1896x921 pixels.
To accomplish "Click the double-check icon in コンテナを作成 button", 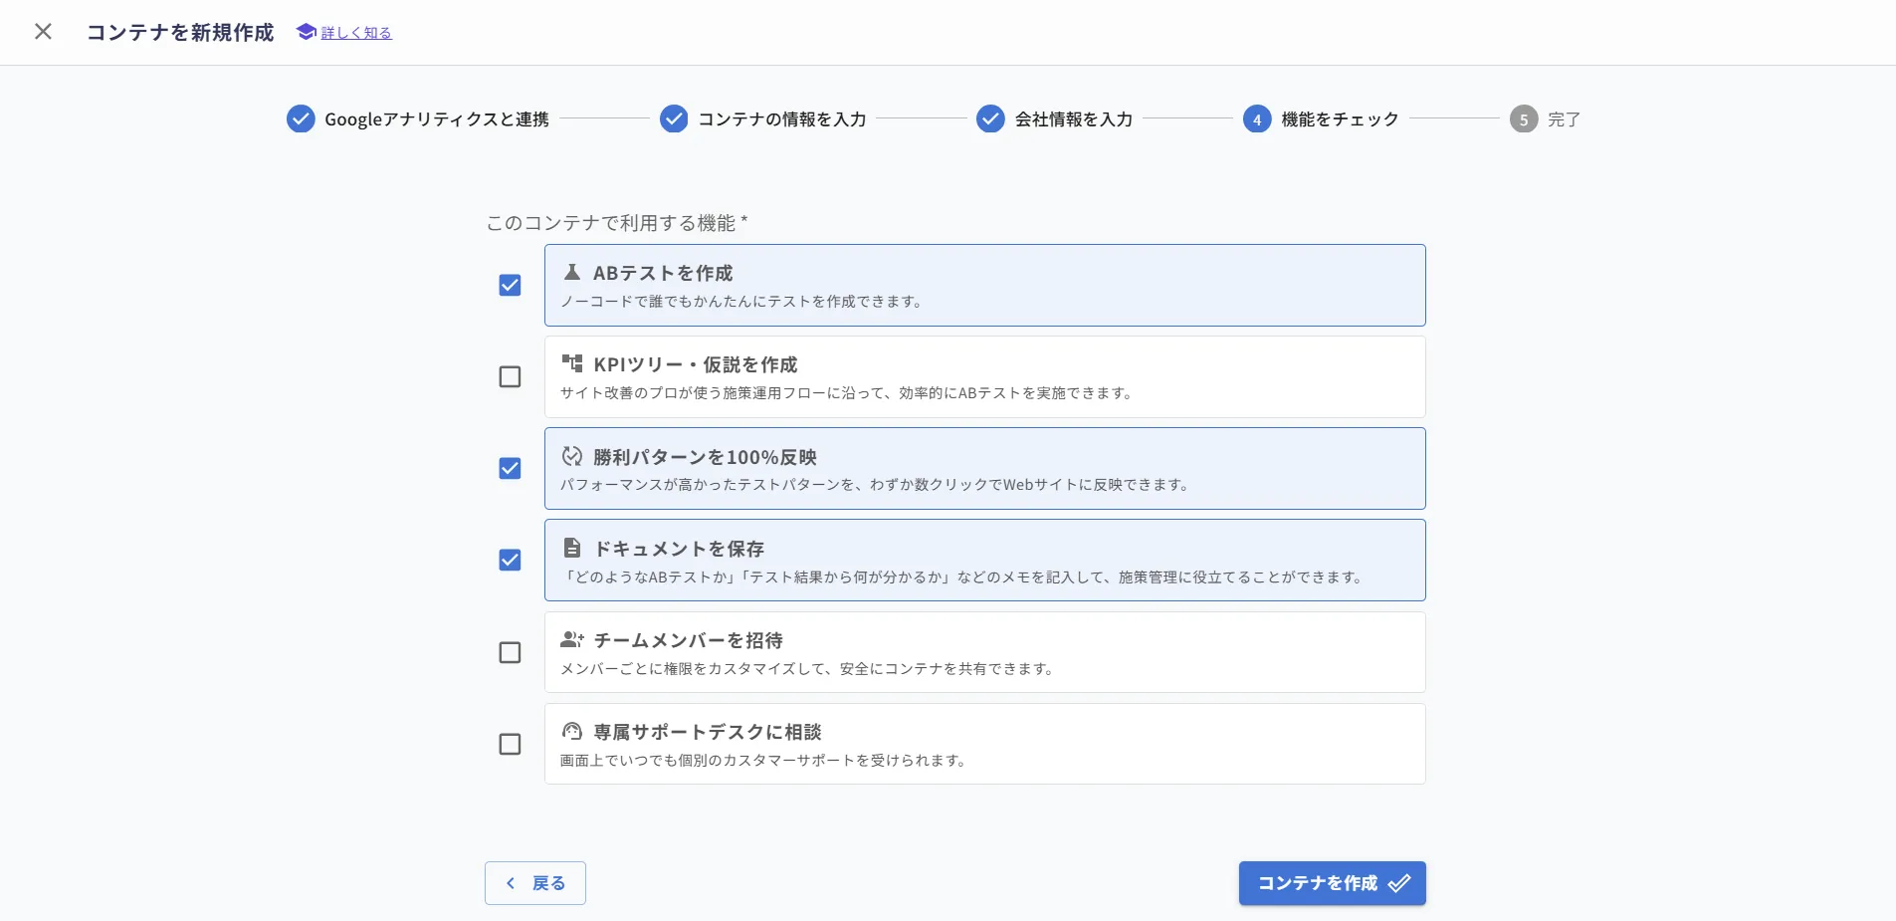I will (x=1399, y=883).
